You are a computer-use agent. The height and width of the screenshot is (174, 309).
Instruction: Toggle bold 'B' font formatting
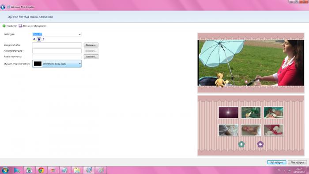click(x=39, y=39)
